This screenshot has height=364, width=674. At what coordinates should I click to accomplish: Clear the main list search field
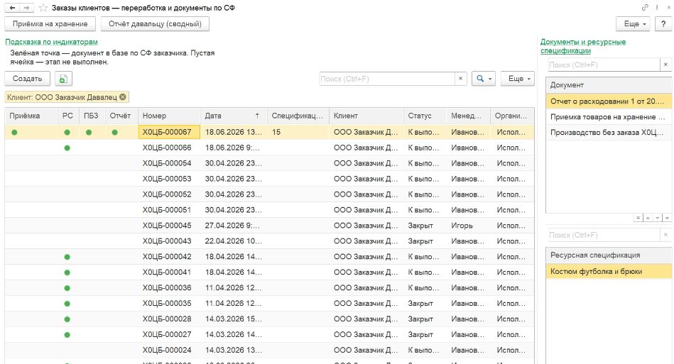tap(460, 79)
